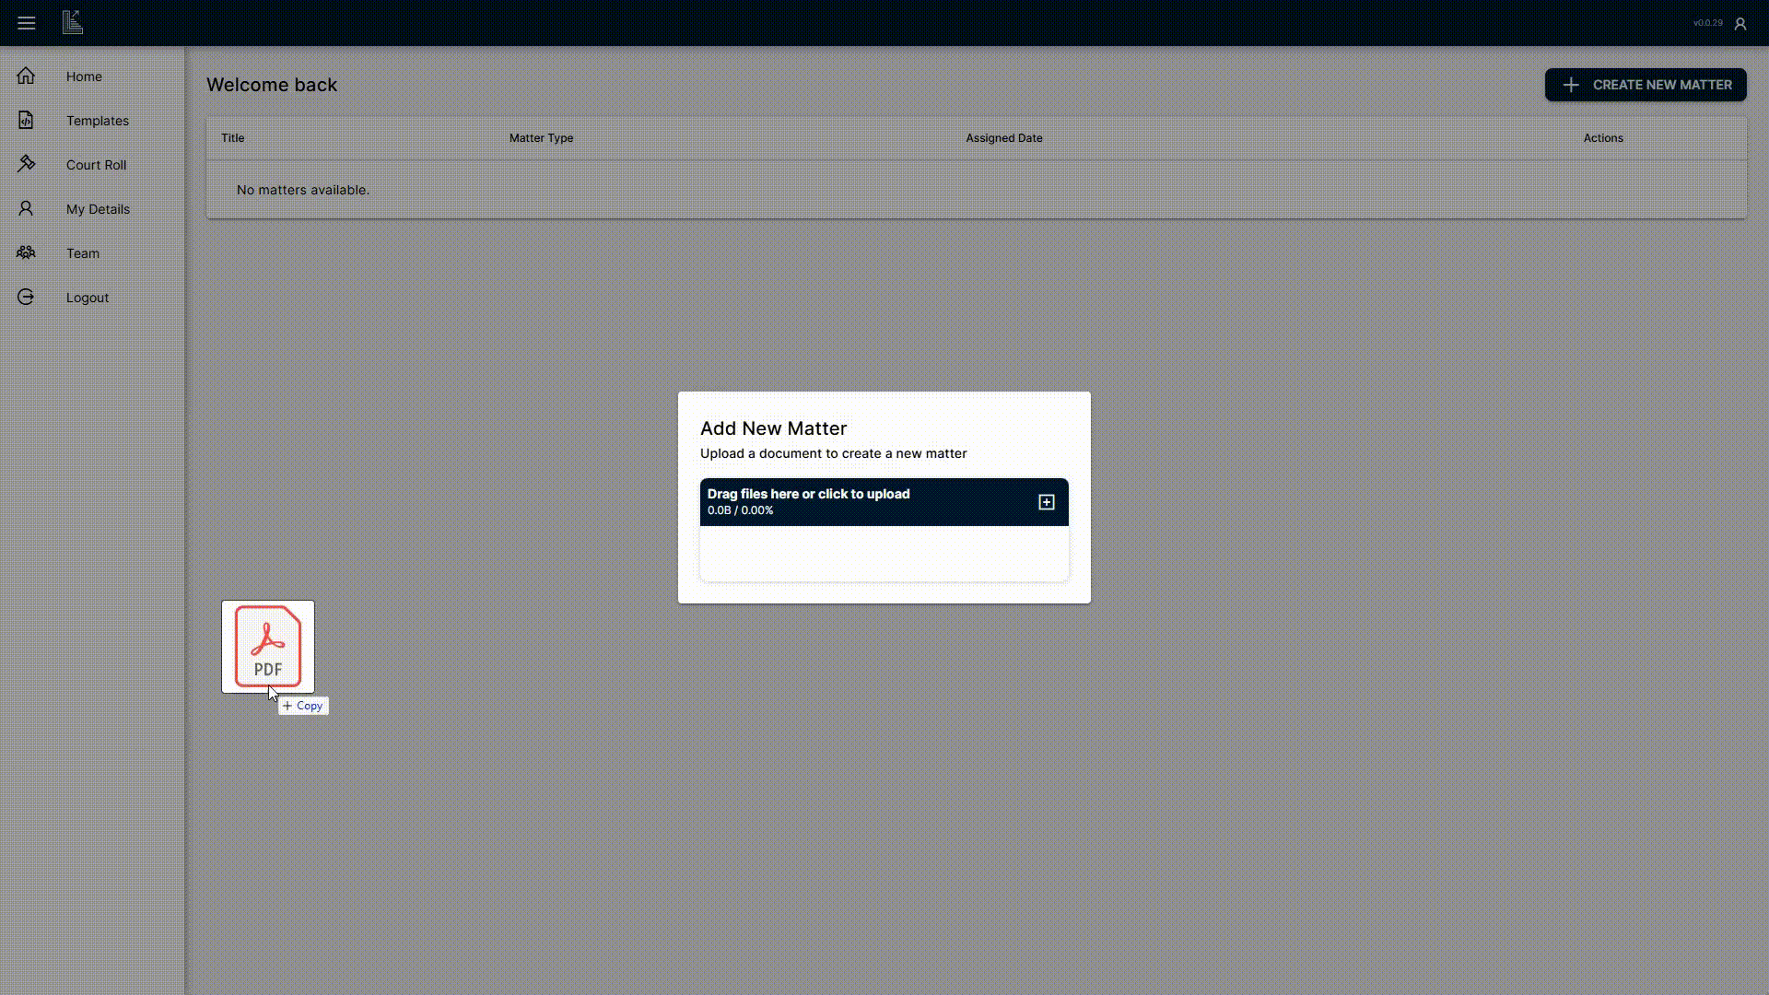Click the Court Roll gavel icon
The width and height of the screenshot is (1769, 995).
click(x=26, y=164)
